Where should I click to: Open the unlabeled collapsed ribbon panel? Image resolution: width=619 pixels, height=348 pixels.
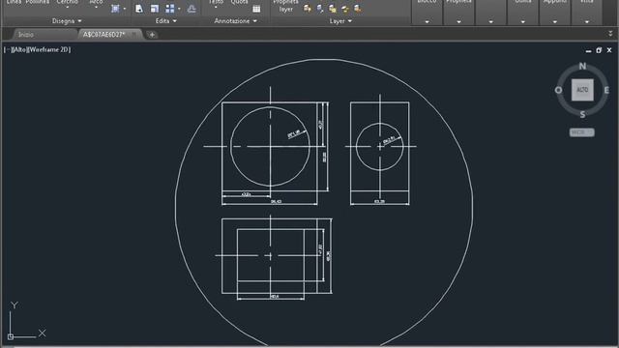point(490,12)
